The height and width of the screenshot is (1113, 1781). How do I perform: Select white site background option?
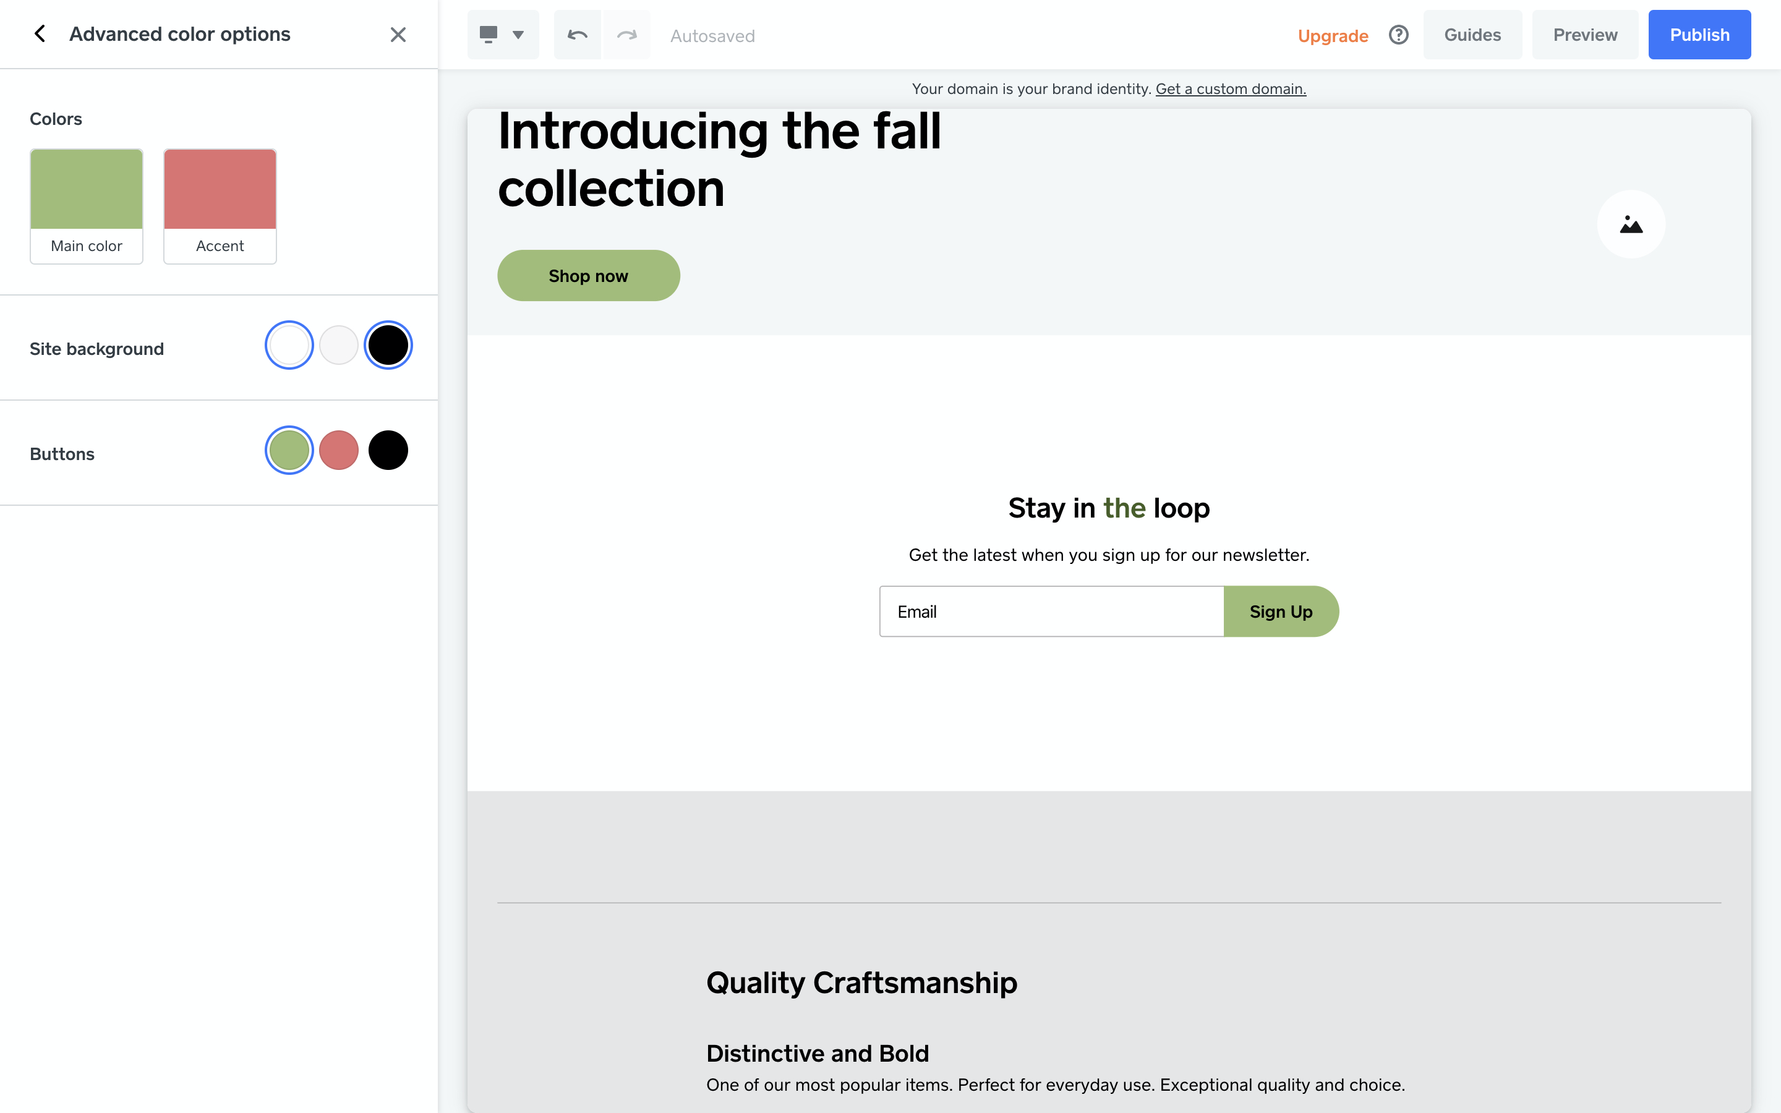coord(289,345)
